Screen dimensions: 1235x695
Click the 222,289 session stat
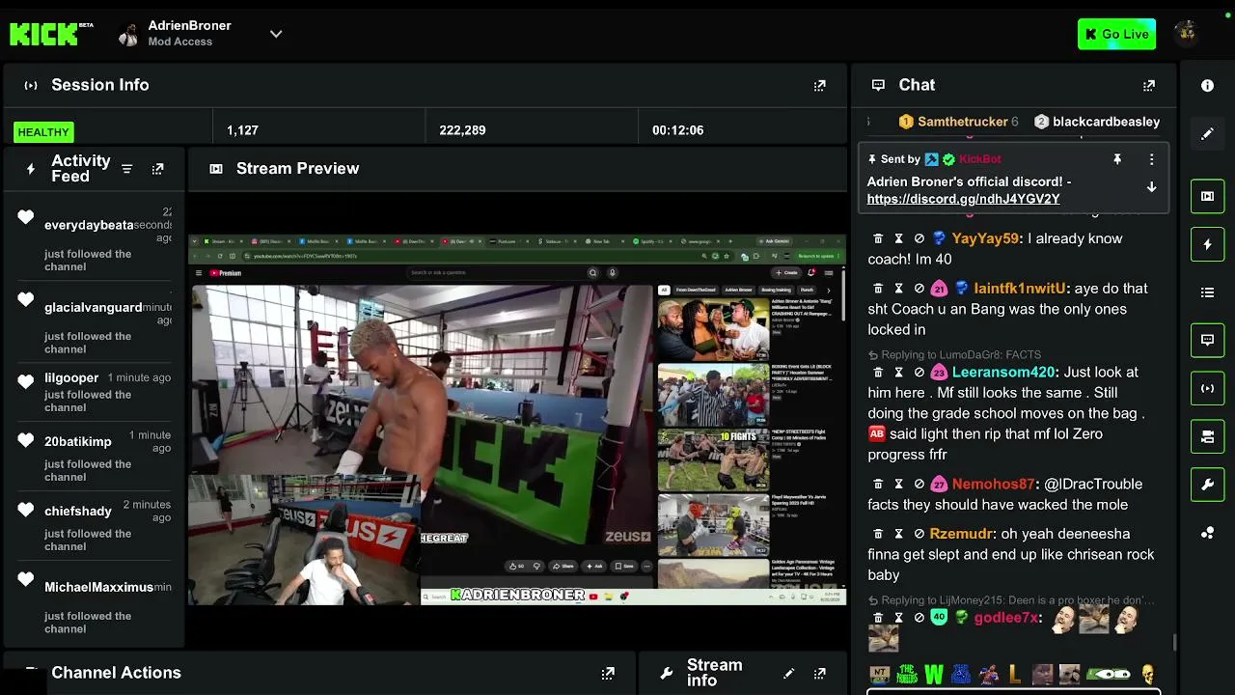pyautogui.click(x=462, y=130)
